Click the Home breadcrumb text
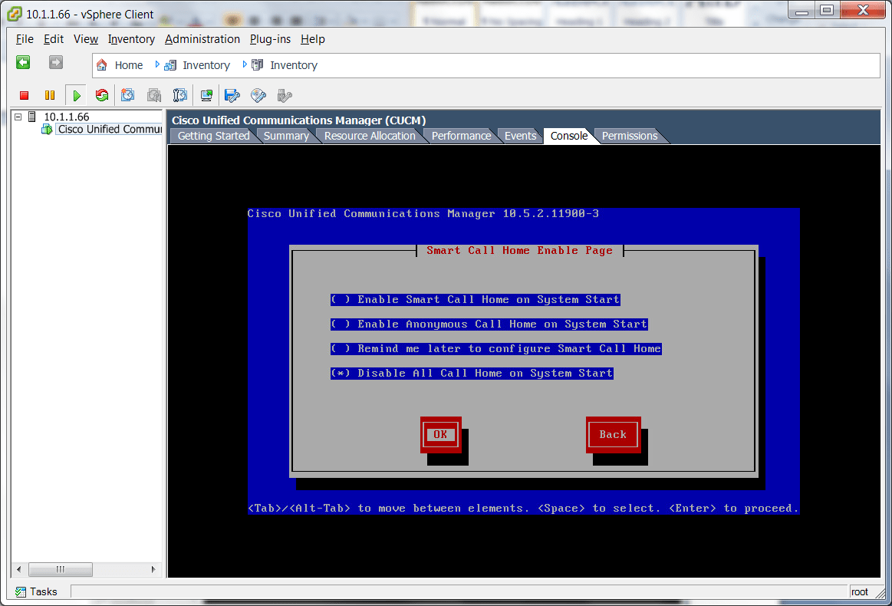Viewport: 892px width, 606px height. pyautogui.click(x=129, y=65)
